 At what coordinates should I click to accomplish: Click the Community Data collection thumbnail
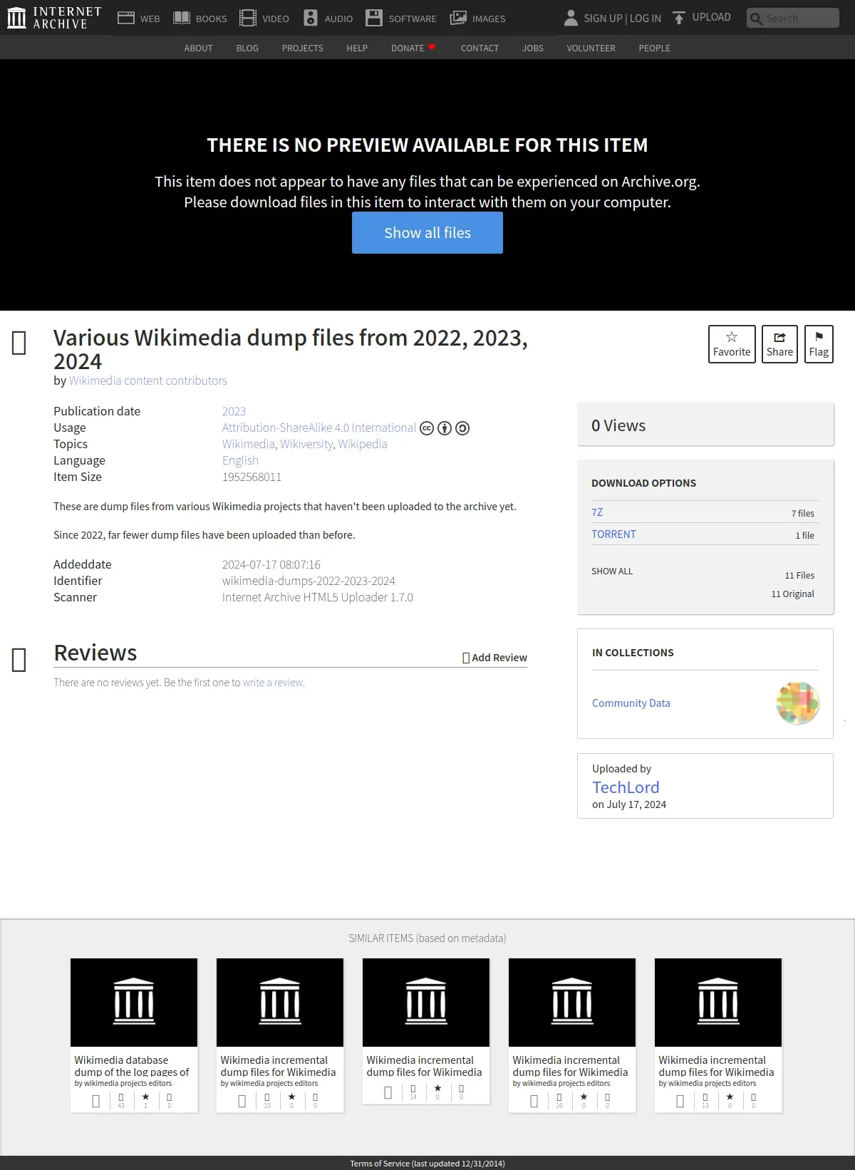pos(797,703)
